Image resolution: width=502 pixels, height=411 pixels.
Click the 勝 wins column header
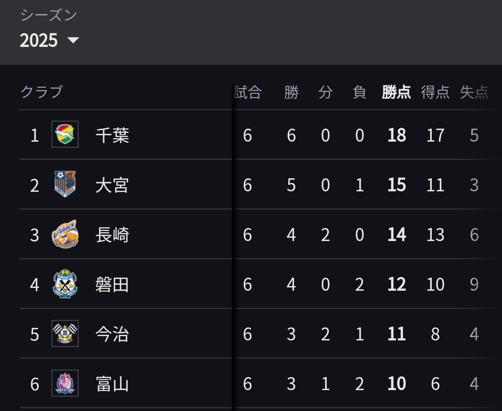291,92
